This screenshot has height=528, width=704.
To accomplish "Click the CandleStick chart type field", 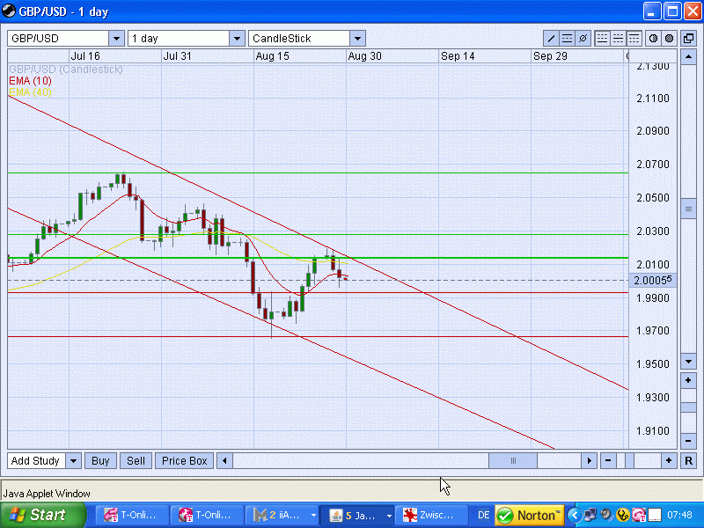I will [299, 39].
